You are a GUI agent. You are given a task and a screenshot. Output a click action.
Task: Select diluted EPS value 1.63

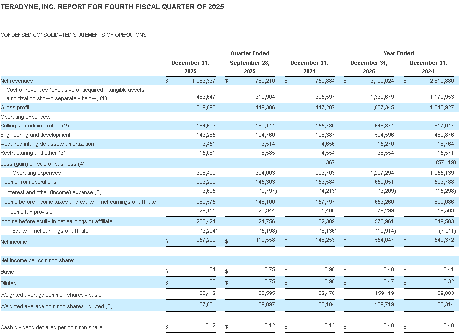point(210,282)
